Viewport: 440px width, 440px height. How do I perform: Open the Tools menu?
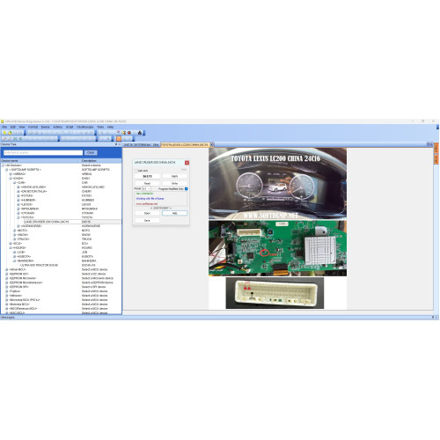(100, 127)
